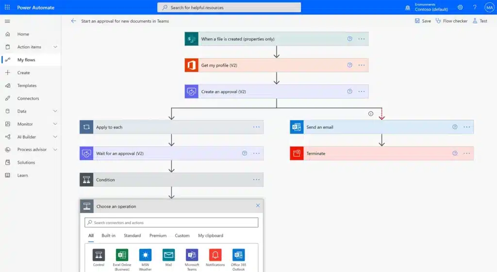The width and height of the screenshot is (497, 272).
Task: Run the Flow checker
Action: pyautogui.click(x=451, y=21)
